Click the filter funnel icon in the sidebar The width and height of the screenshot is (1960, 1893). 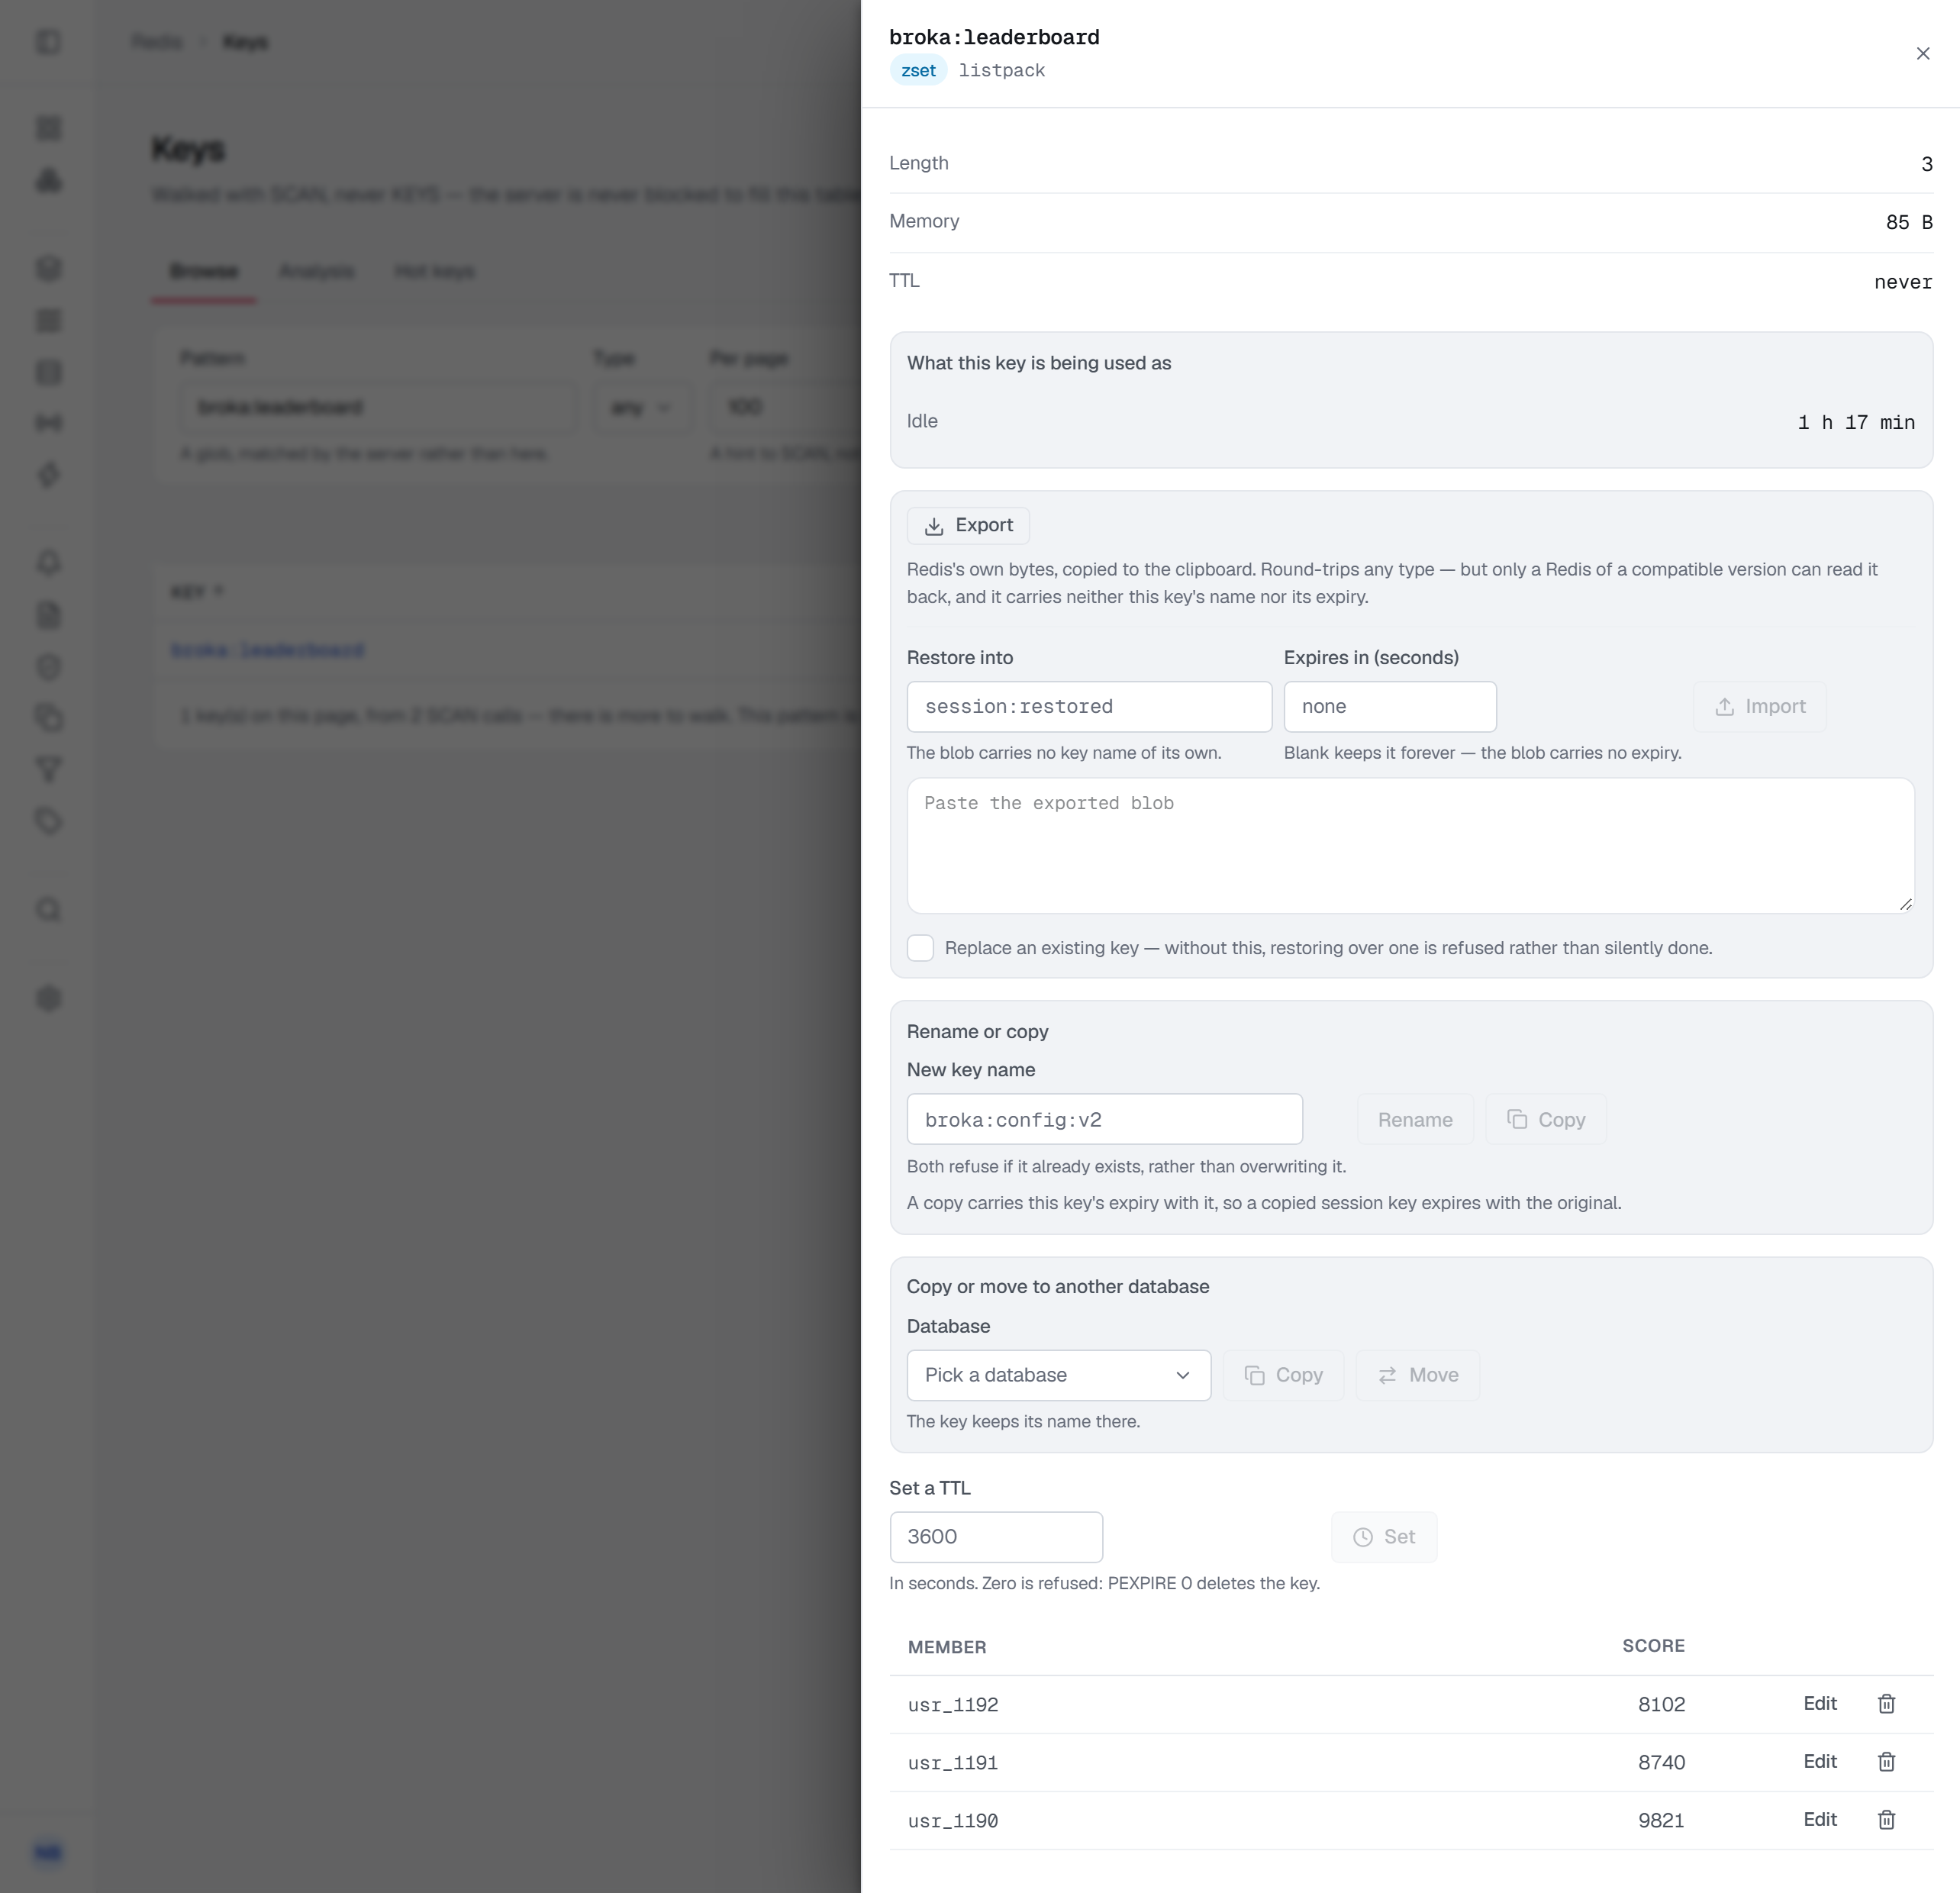coord(48,769)
